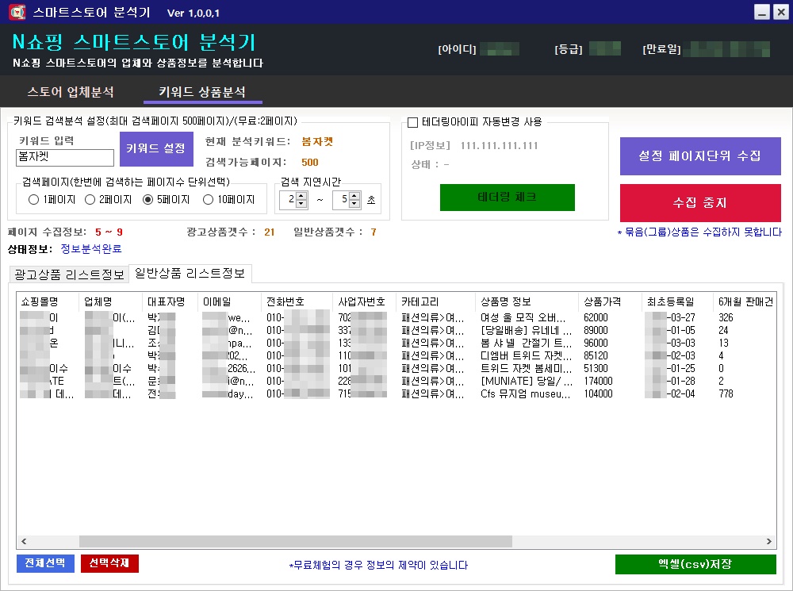
Task: Select 일반상품 리스트정보 tab
Action: tap(190, 273)
